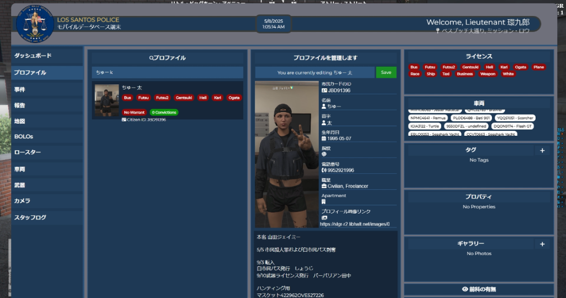Click the large profile photo of ちゅー 太

click(x=287, y=154)
